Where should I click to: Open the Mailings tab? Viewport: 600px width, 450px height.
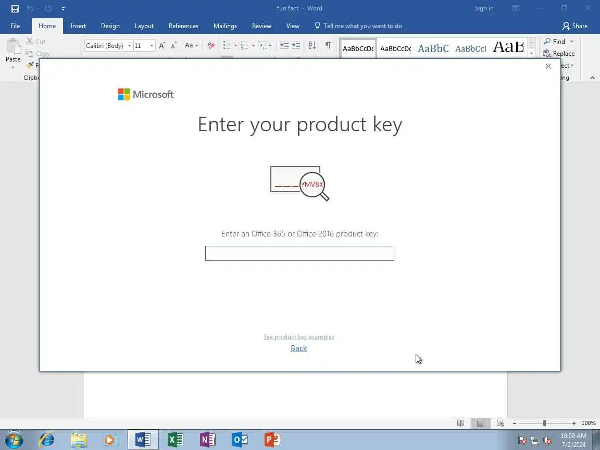[x=225, y=26]
